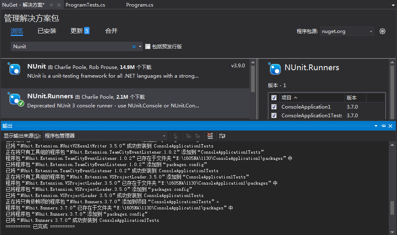Open package source nuget.org dropdown

coord(347,31)
